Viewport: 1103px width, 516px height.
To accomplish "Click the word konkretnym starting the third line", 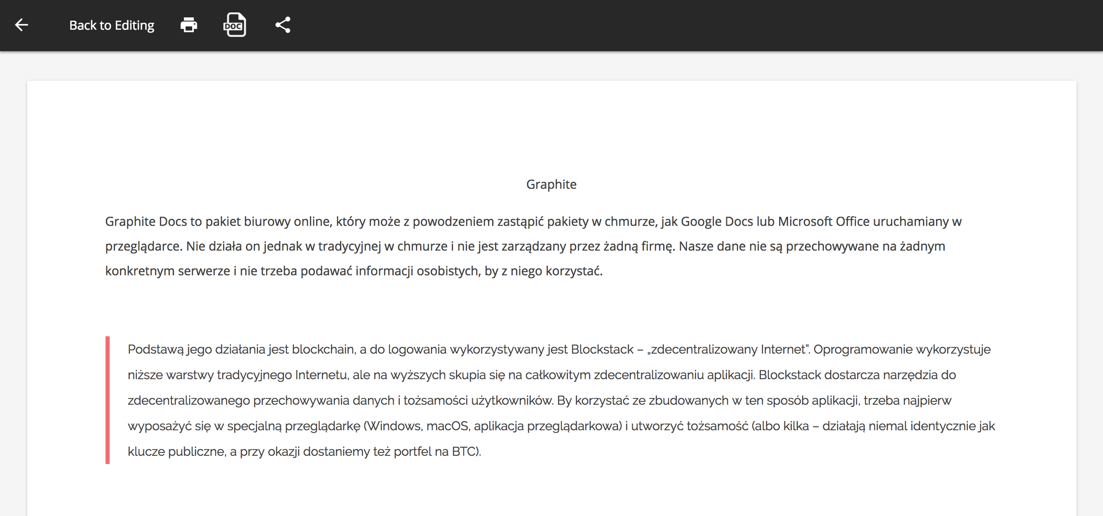I will click(x=140, y=271).
